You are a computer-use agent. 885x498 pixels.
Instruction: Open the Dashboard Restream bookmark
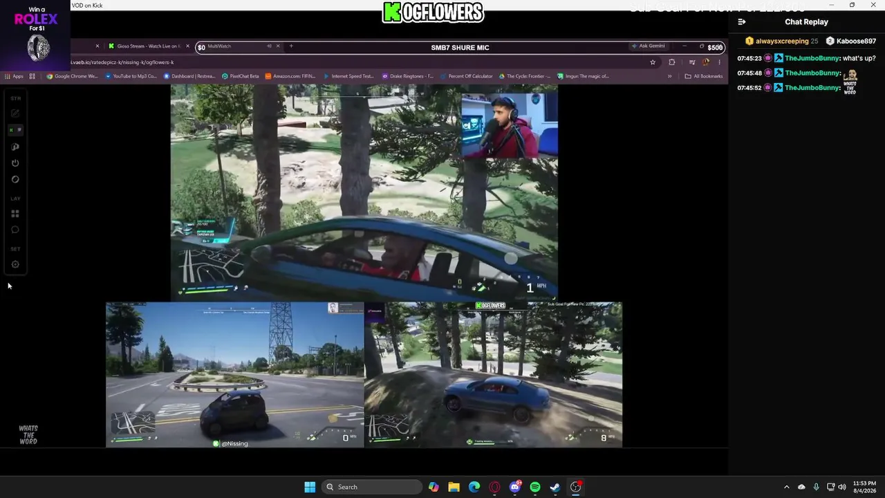coord(189,76)
